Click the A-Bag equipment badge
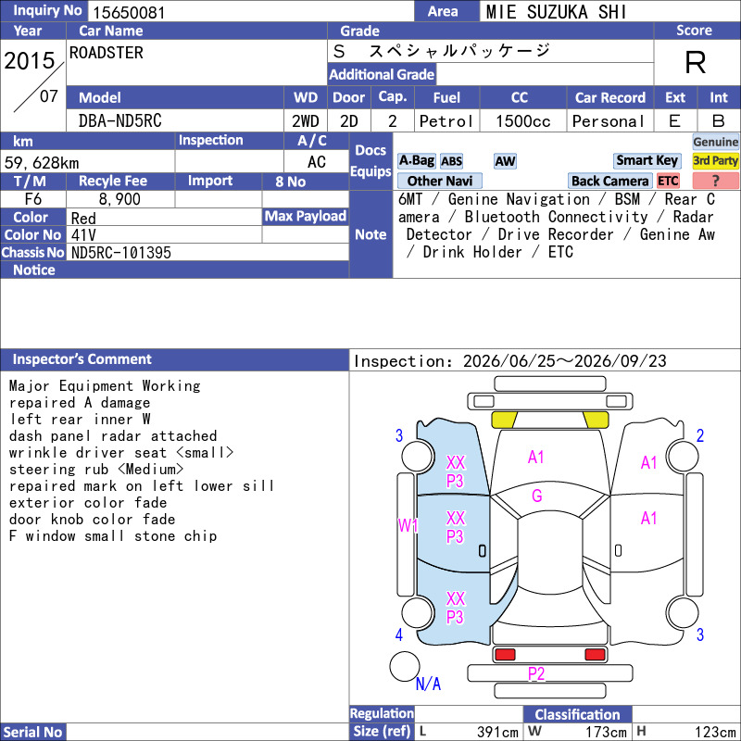The height and width of the screenshot is (741, 741). click(416, 161)
